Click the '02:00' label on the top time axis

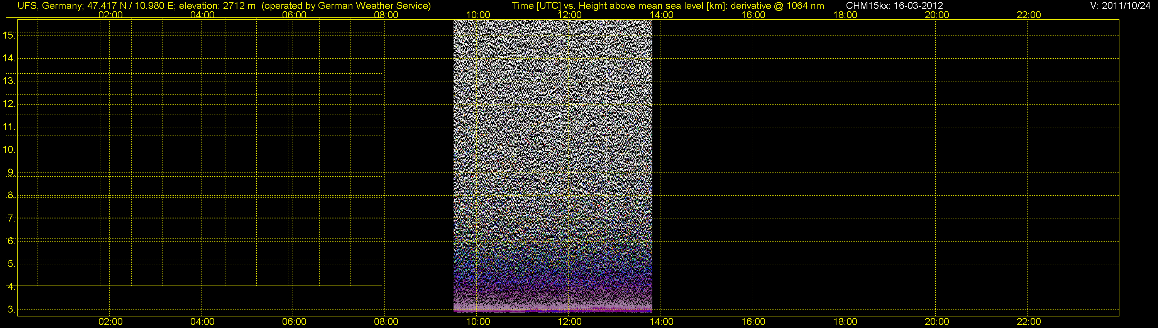[110, 15]
